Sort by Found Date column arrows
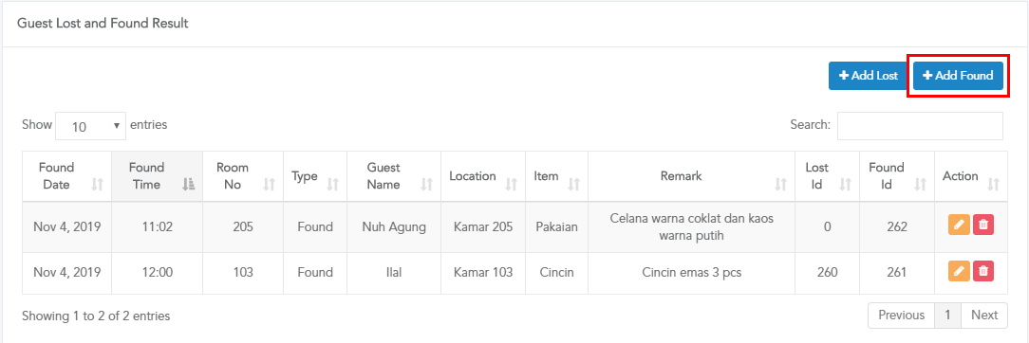This screenshot has width=1029, height=343. [x=98, y=186]
